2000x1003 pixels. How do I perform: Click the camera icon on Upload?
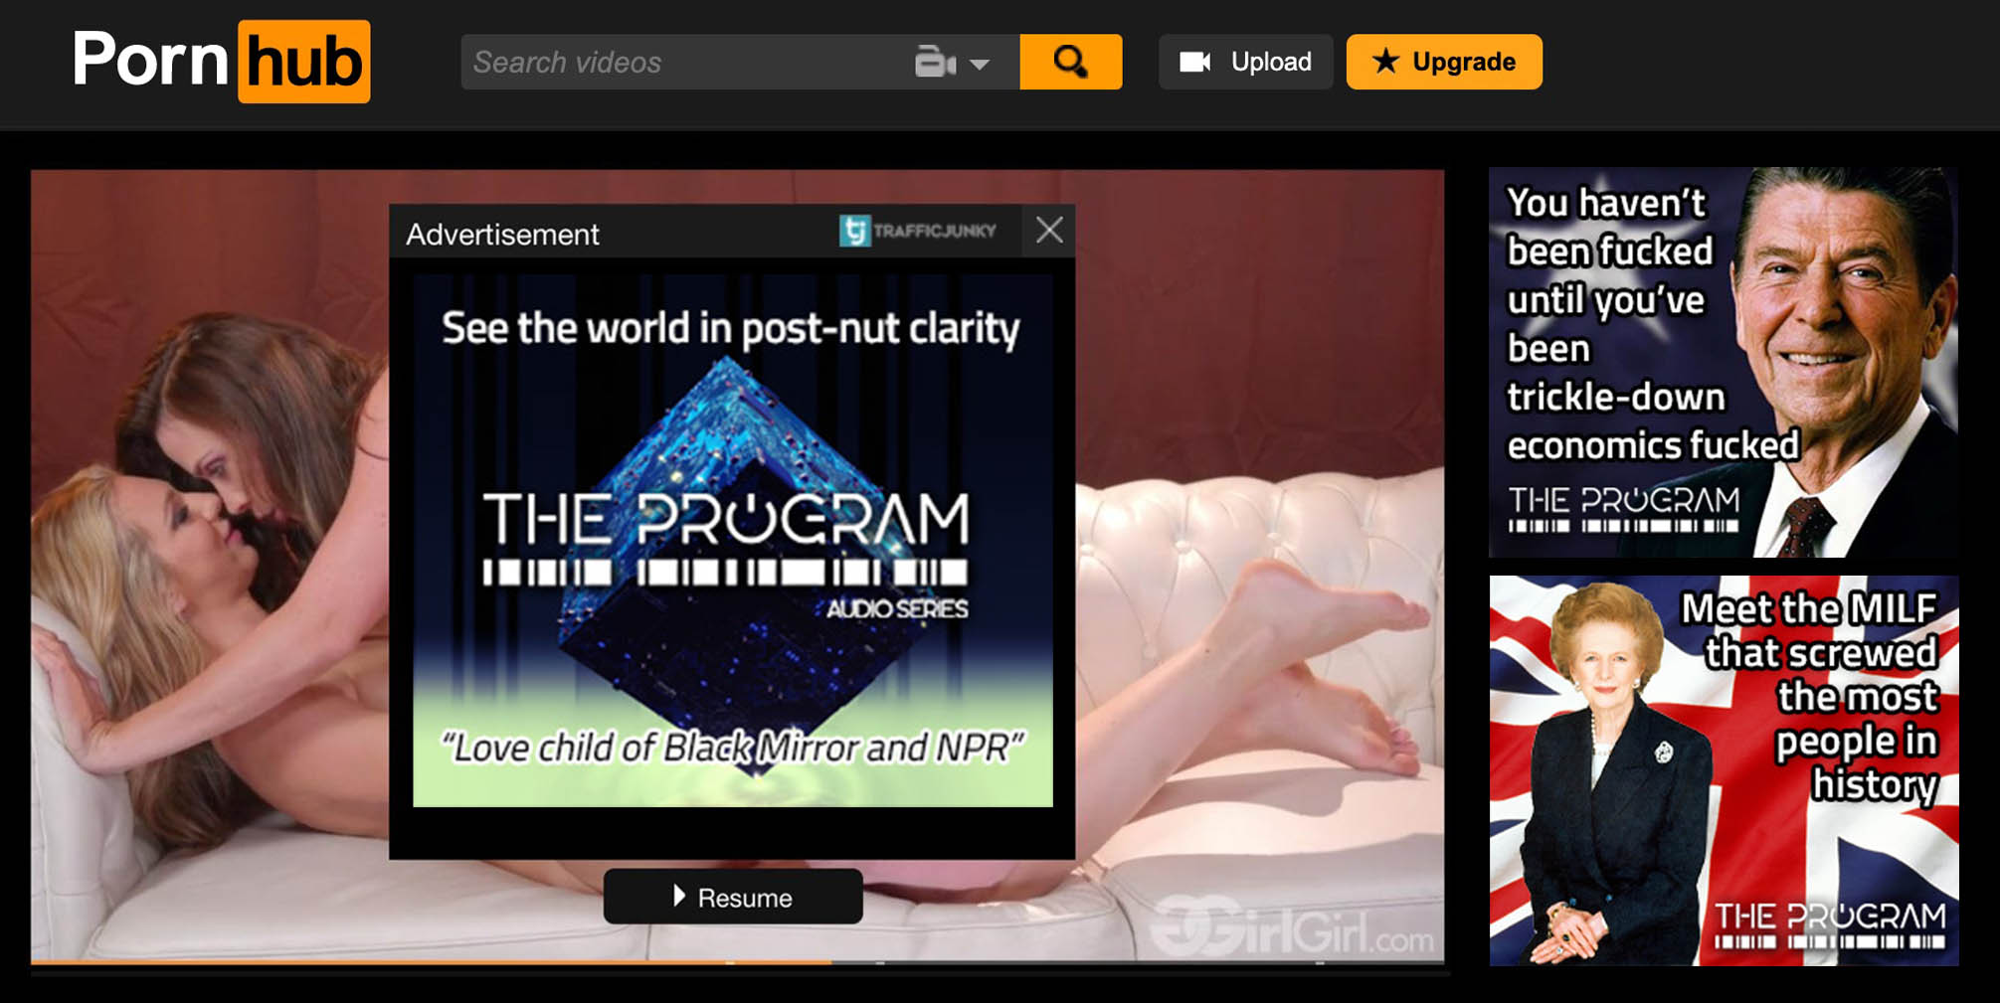(1195, 62)
